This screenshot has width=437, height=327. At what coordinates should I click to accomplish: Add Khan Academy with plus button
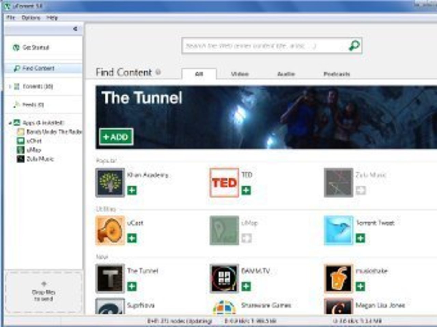(132, 190)
